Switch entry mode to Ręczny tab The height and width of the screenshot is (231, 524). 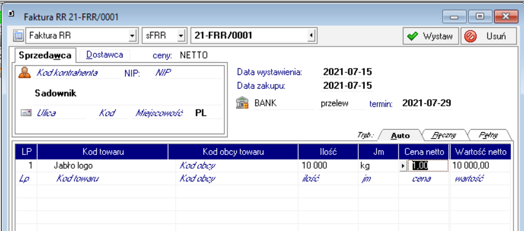pos(444,135)
